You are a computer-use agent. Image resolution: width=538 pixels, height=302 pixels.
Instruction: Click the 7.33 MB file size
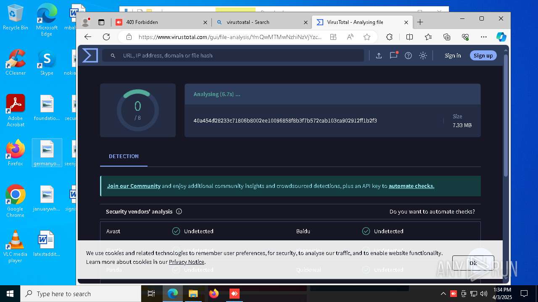coord(462,125)
